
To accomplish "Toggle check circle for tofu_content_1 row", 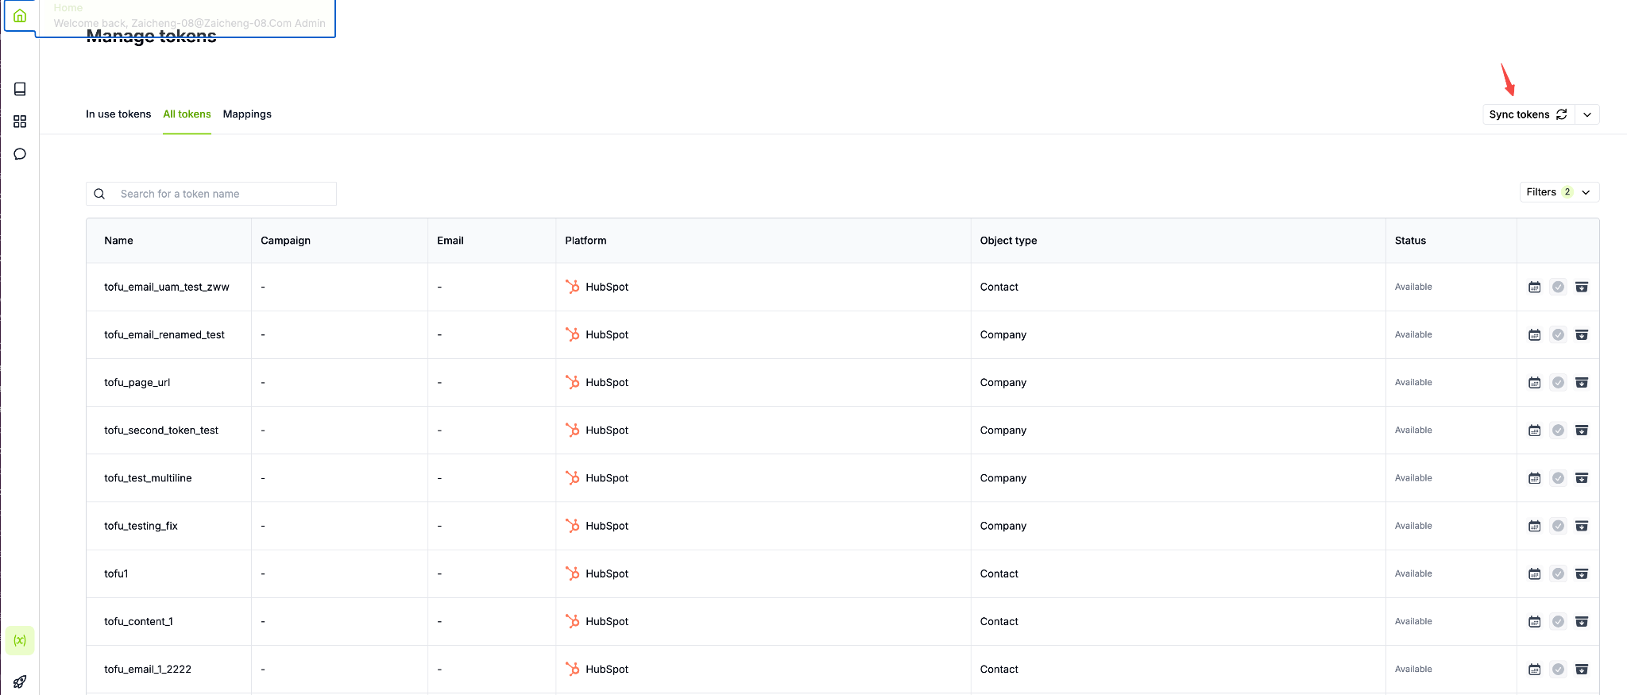I will (x=1558, y=621).
